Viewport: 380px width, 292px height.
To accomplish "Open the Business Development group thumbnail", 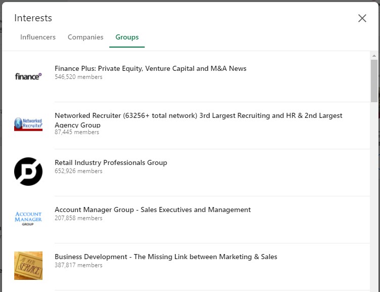I will click(28, 266).
